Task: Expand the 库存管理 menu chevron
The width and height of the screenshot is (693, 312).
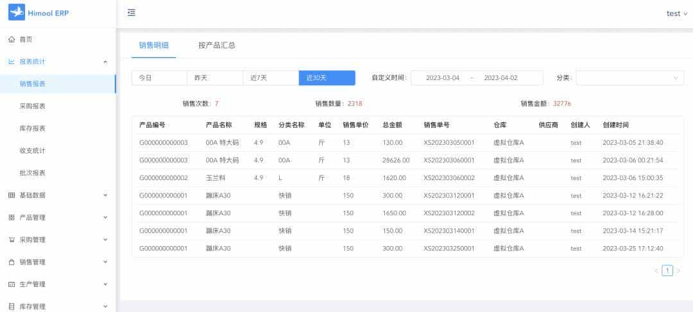Action: point(105,306)
